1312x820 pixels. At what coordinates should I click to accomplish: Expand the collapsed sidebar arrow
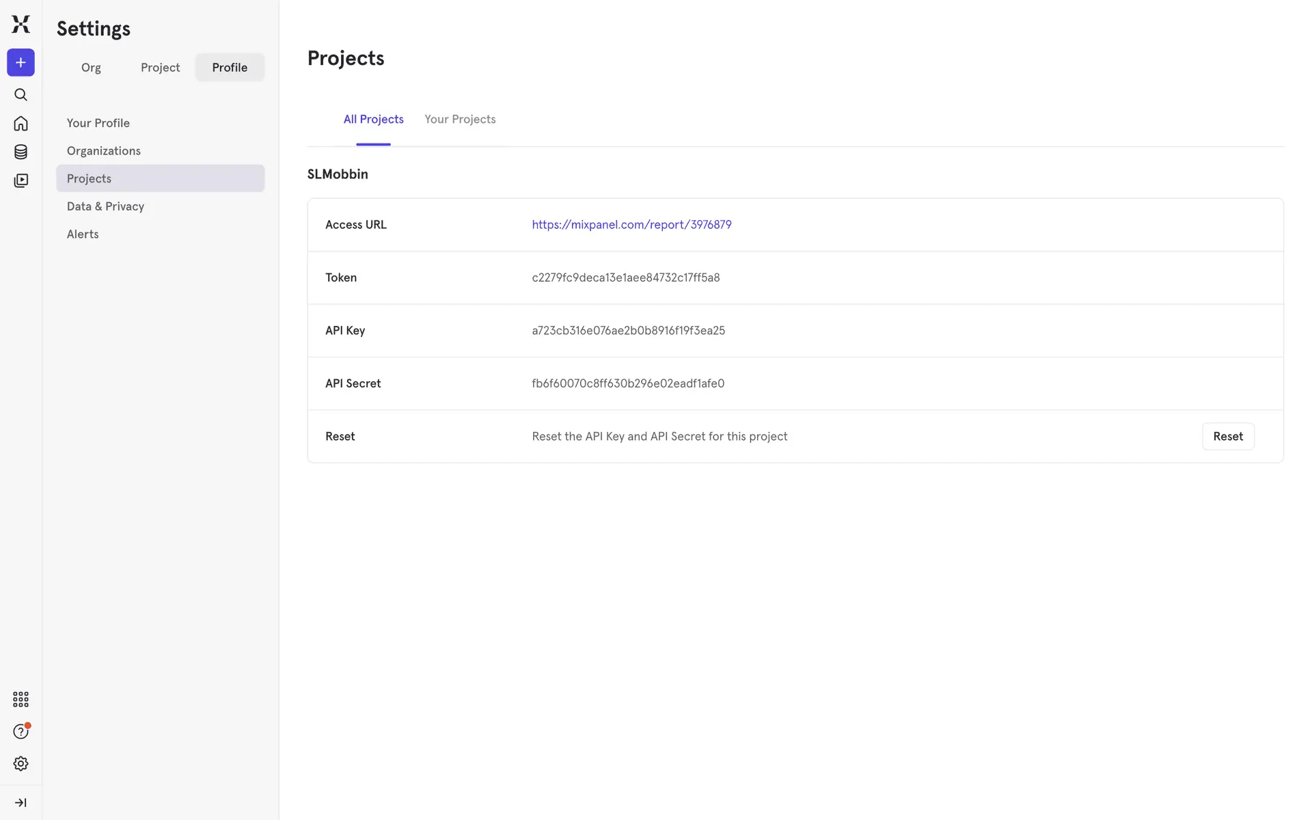coord(20,803)
